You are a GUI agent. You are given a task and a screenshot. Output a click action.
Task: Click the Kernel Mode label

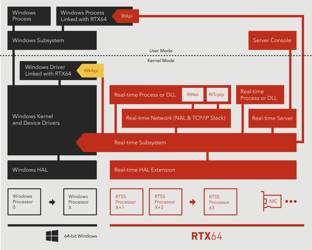[x=161, y=61]
